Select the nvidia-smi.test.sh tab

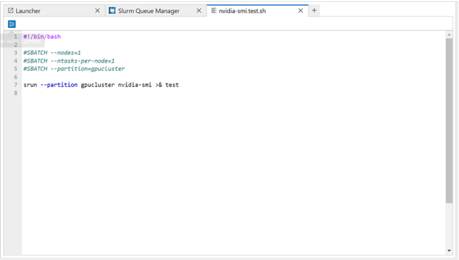(x=258, y=11)
